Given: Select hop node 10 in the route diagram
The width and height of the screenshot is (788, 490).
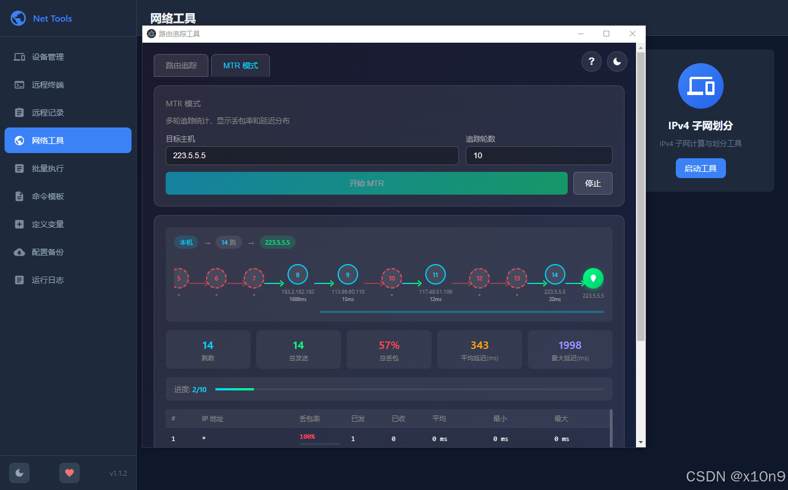Looking at the screenshot, I should [x=392, y=278].
